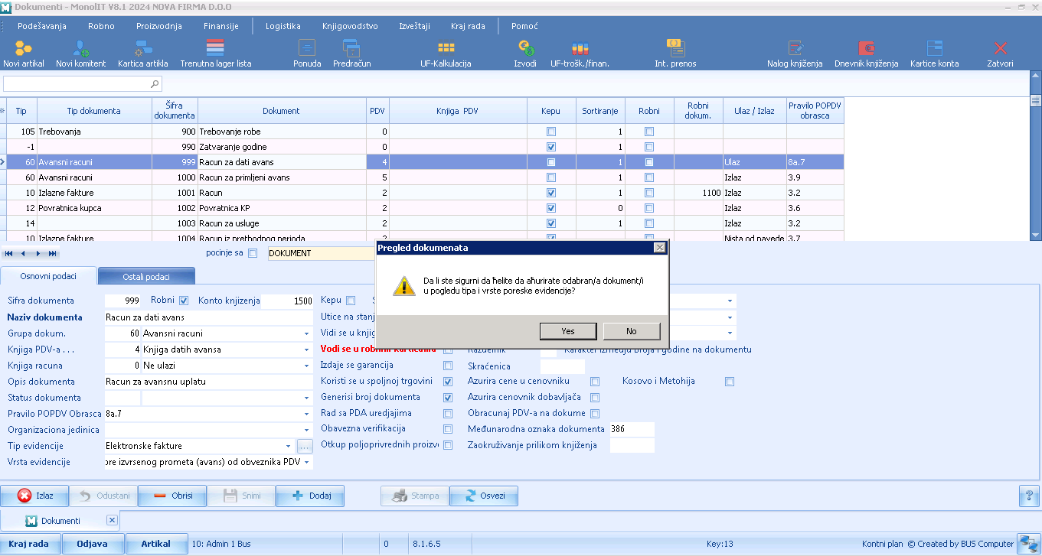Click the Osvezi button
This screenshot has width=1042, height=556.
483,496
